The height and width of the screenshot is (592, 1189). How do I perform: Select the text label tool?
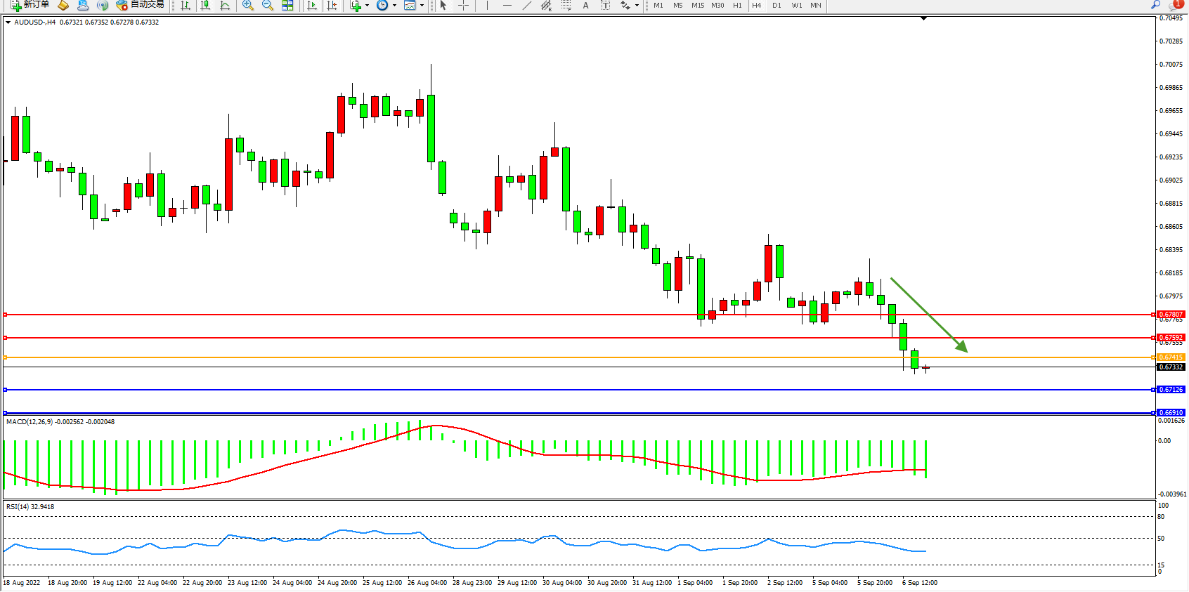pyautogui.click(x=605, y=6)
